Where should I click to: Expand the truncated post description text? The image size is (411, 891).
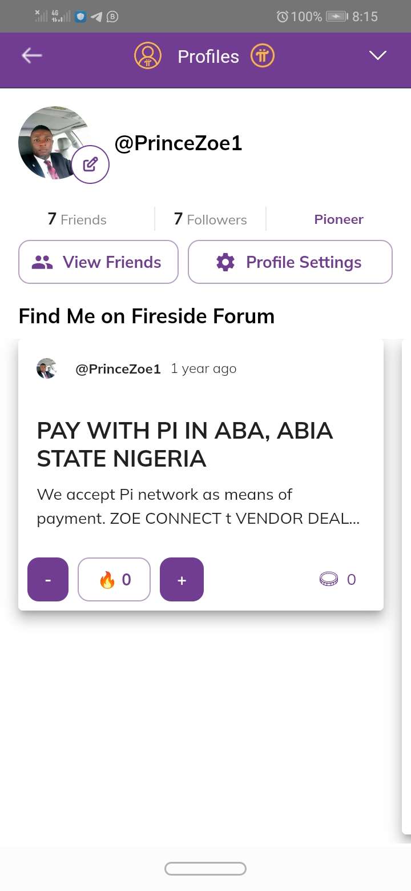[198, 506]
